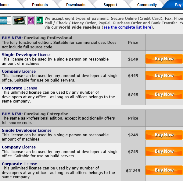The width and height of the screenshot is (183, 181).
Task: Click the green Switch card icon
Action: pyautogui.click(x=39, y=21)
